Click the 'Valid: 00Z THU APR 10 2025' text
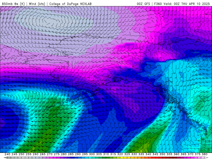This screenshot has width=212, height=159. click(187, 4)
